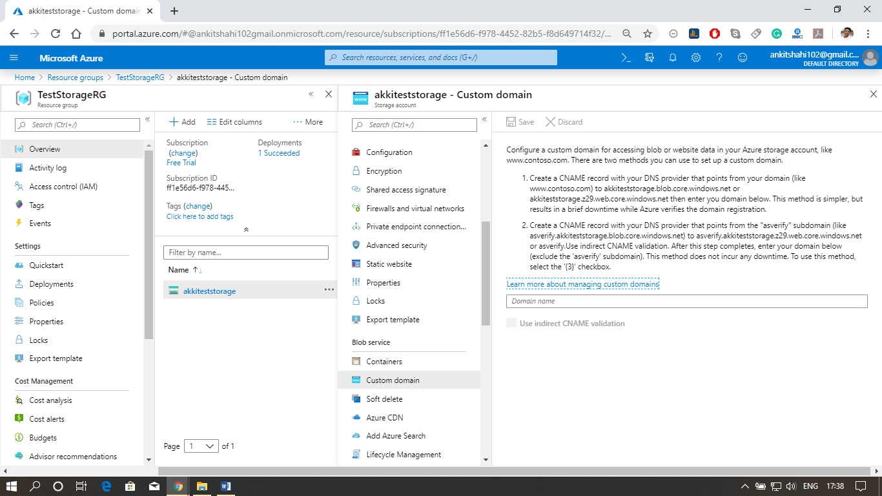Viewport: 882px width, 496px height.
Task: Click the account avatar picture
Action: 870,57
